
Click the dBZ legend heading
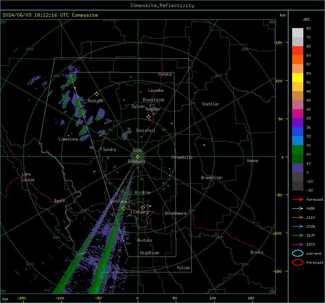click(306, 19)
